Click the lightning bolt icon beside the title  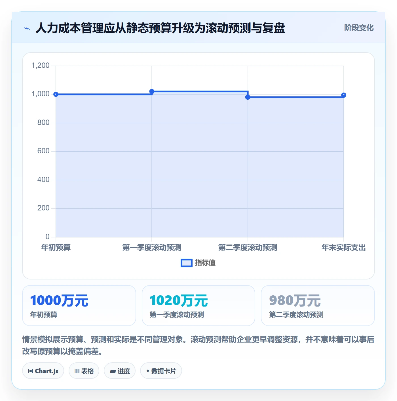[27, 28]
